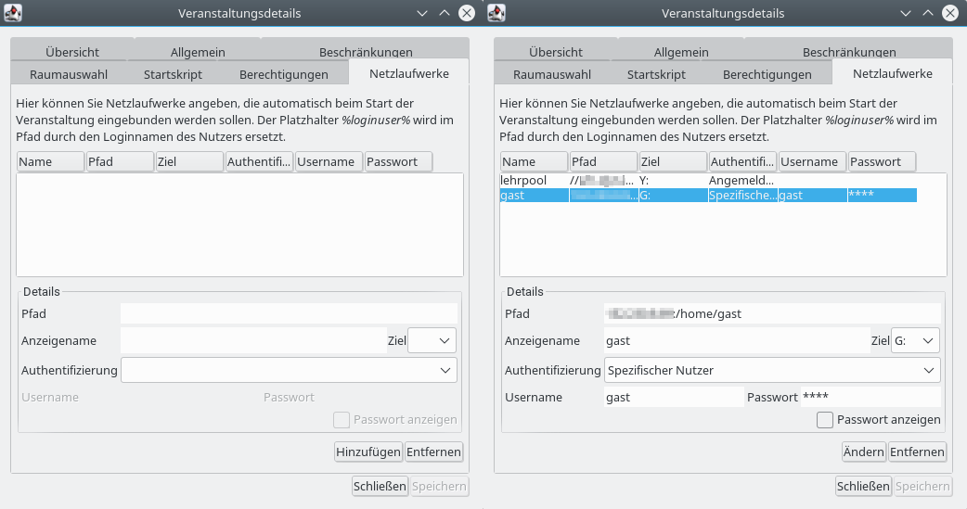The height and width of the screenshot is (509, 967).
Task: Click the empty Pfad field in left dialog
Action: (x=289, y=313)
